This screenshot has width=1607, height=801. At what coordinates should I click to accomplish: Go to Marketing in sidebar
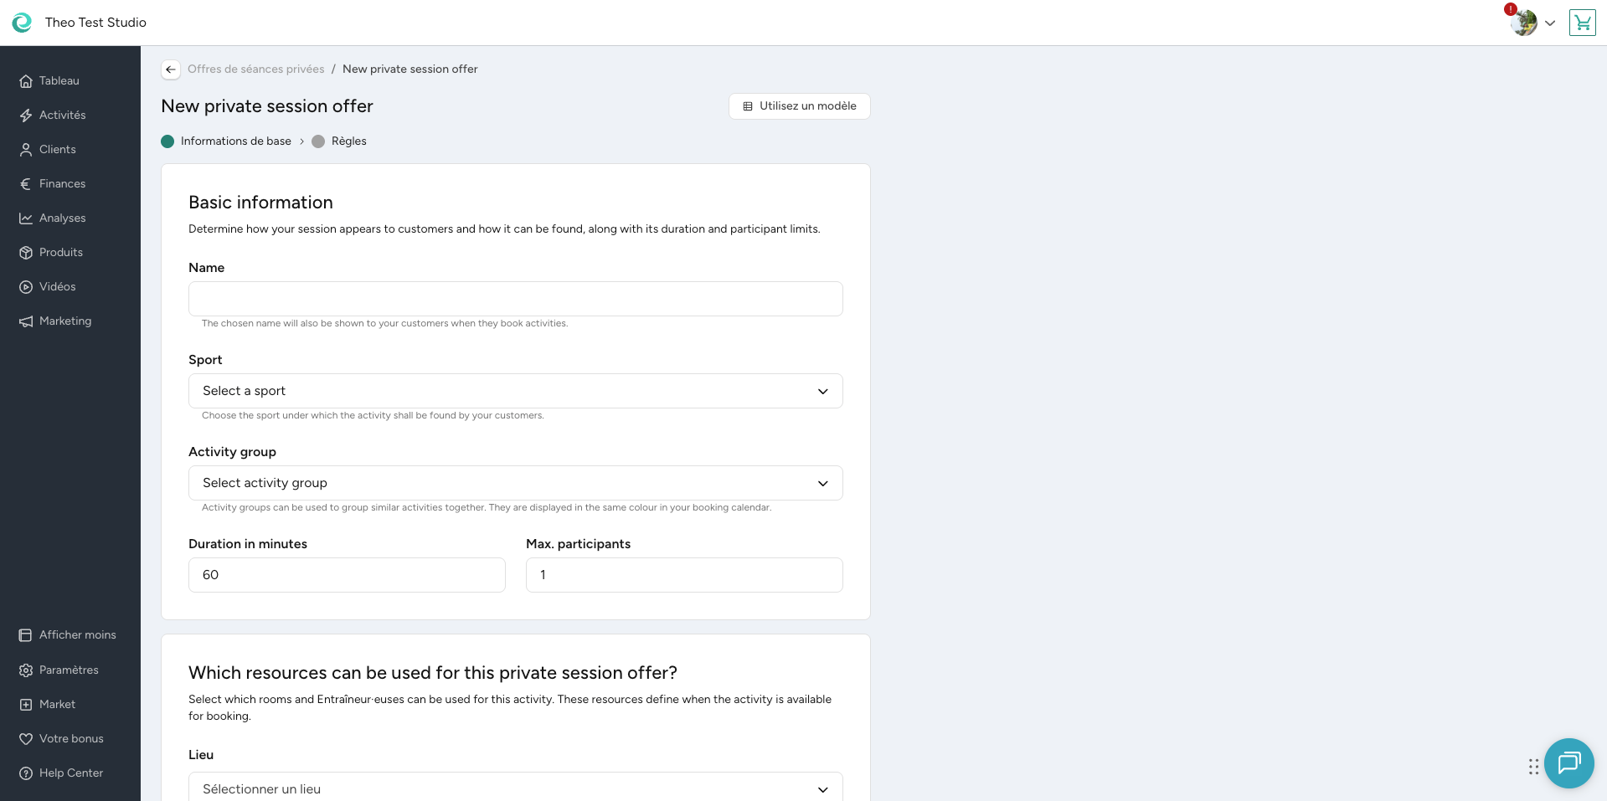(64, 321)
